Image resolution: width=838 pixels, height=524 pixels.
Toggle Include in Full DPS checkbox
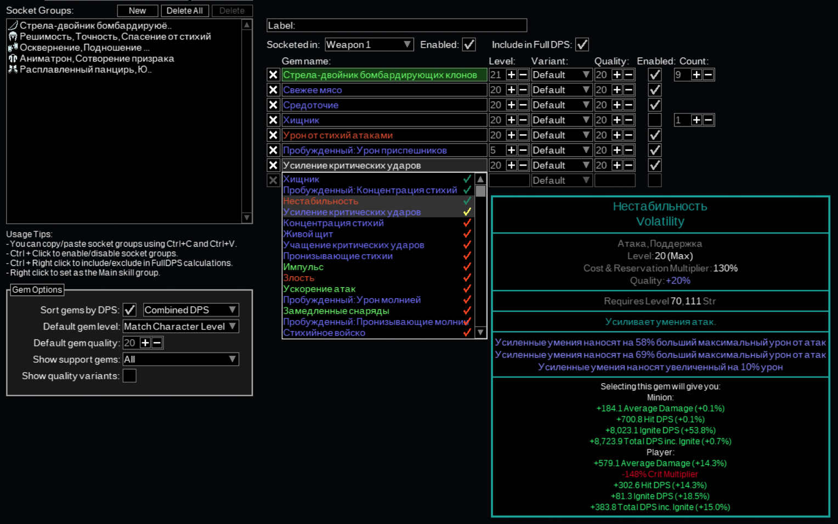[x=582, y=44]
